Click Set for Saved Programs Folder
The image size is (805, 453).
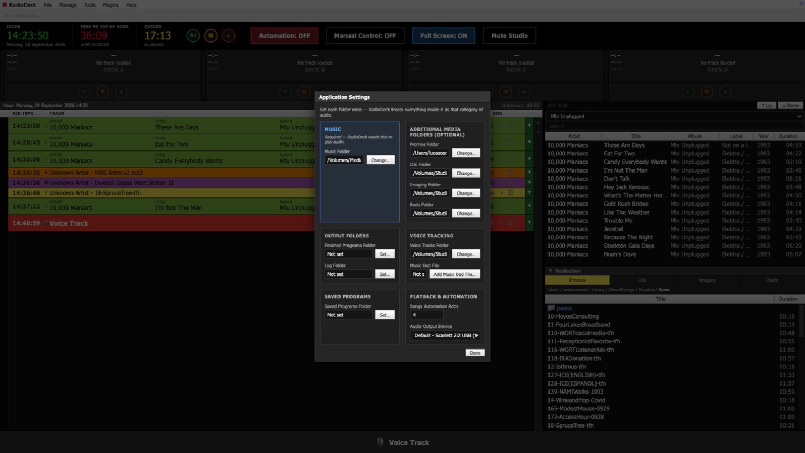[385, 315]
